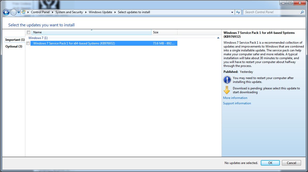This screenshot has width=308, height=172.
Task: Click the blue restart warning icon
Action: [x=227, y=80]
